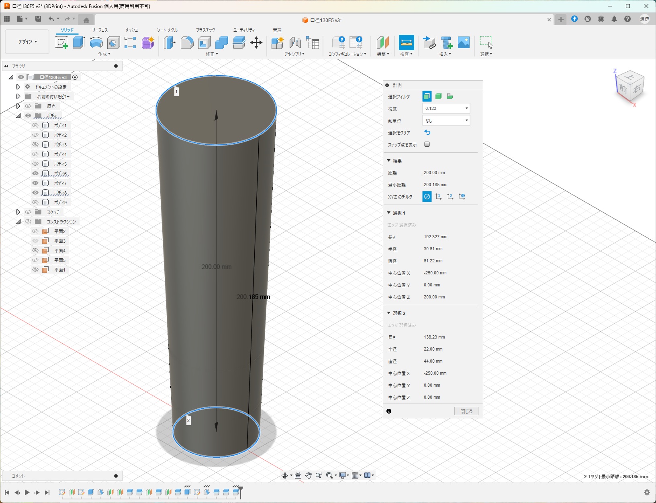Select the Joint tool icon
The image size is (656, 503).
295,42
